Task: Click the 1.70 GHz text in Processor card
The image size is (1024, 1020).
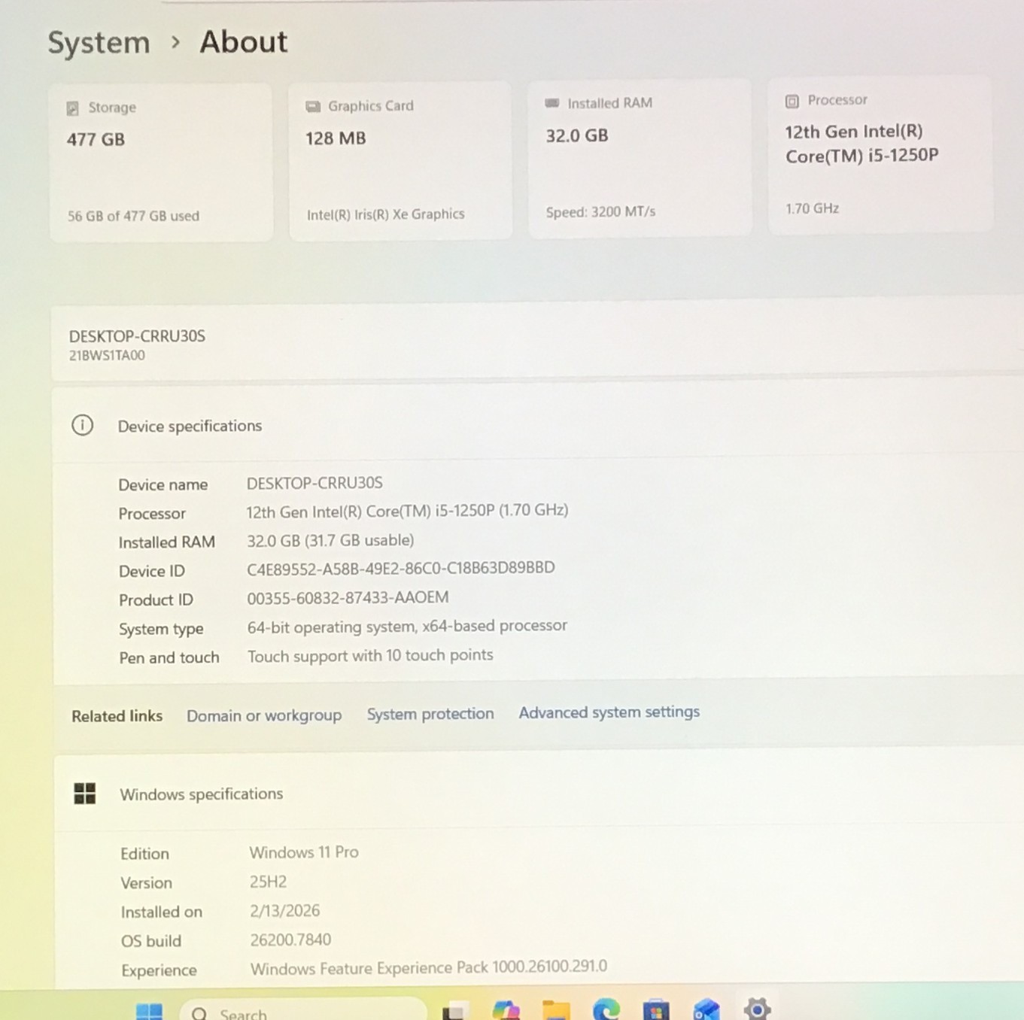Action: 813,208
